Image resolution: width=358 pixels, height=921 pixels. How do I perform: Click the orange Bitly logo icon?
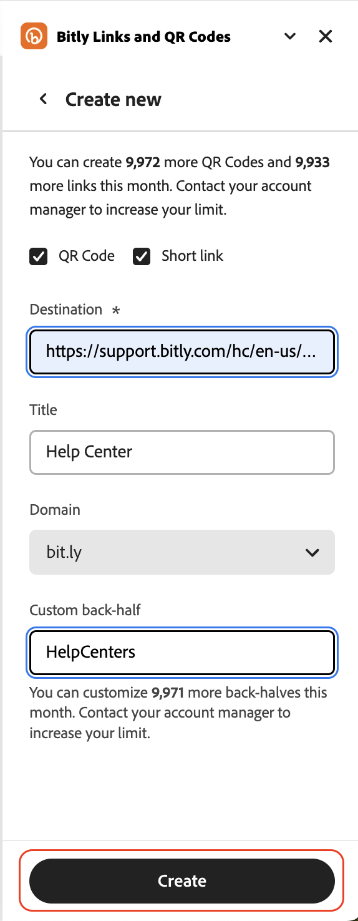[34, 36]
